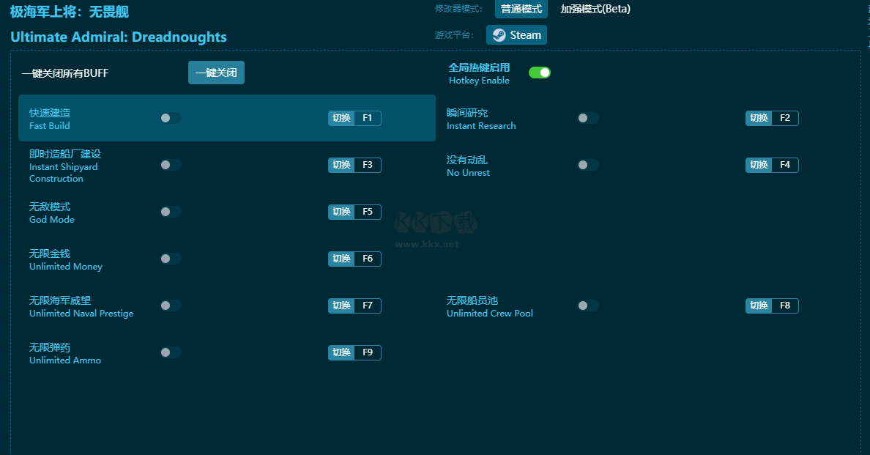The width and height of the screenshot is (870, 455).
Task: Click the F9 hotkey field
Action: pyautogui.click(x=368, y=352)
